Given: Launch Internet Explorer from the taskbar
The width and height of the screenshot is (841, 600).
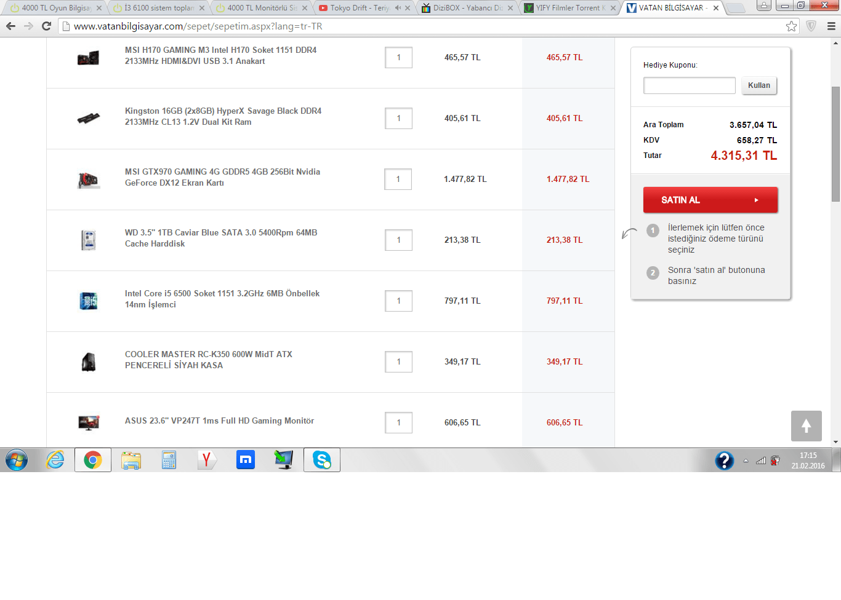Looking at the screenshot, I should point(55,460).
